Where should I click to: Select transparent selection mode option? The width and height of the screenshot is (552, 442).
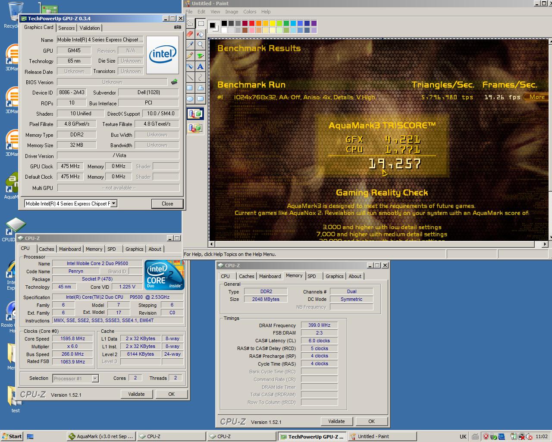tap(195, 128)
